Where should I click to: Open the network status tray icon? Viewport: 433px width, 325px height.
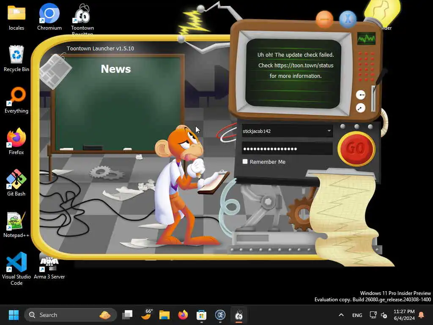373,315
